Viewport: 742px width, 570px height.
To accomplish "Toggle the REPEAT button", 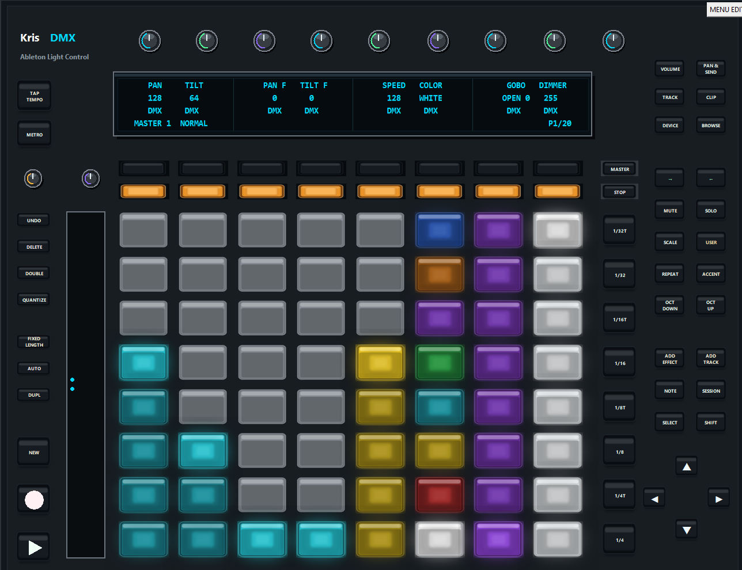I will click(x=670, y=274).
